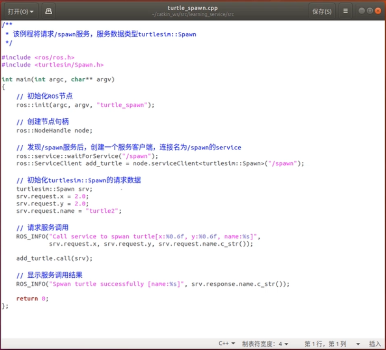Click the 插入 insert mode indicator
Screen dimensions: 386x350
click(375, 344)
